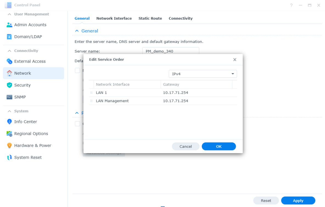This screenshot has width=325, height=207.
Task: Open System Reset page
Action: point(33,158)
